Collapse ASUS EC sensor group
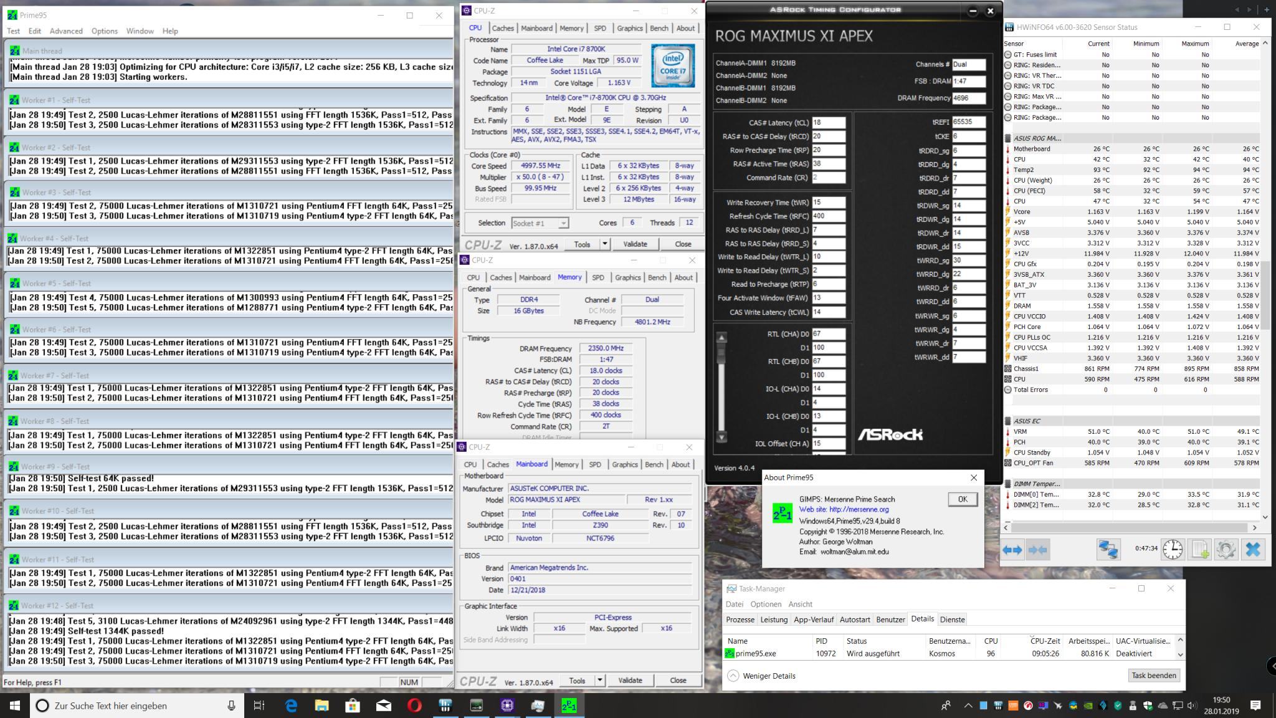This screenshot has height=718, width=1276. (1008, 421)
